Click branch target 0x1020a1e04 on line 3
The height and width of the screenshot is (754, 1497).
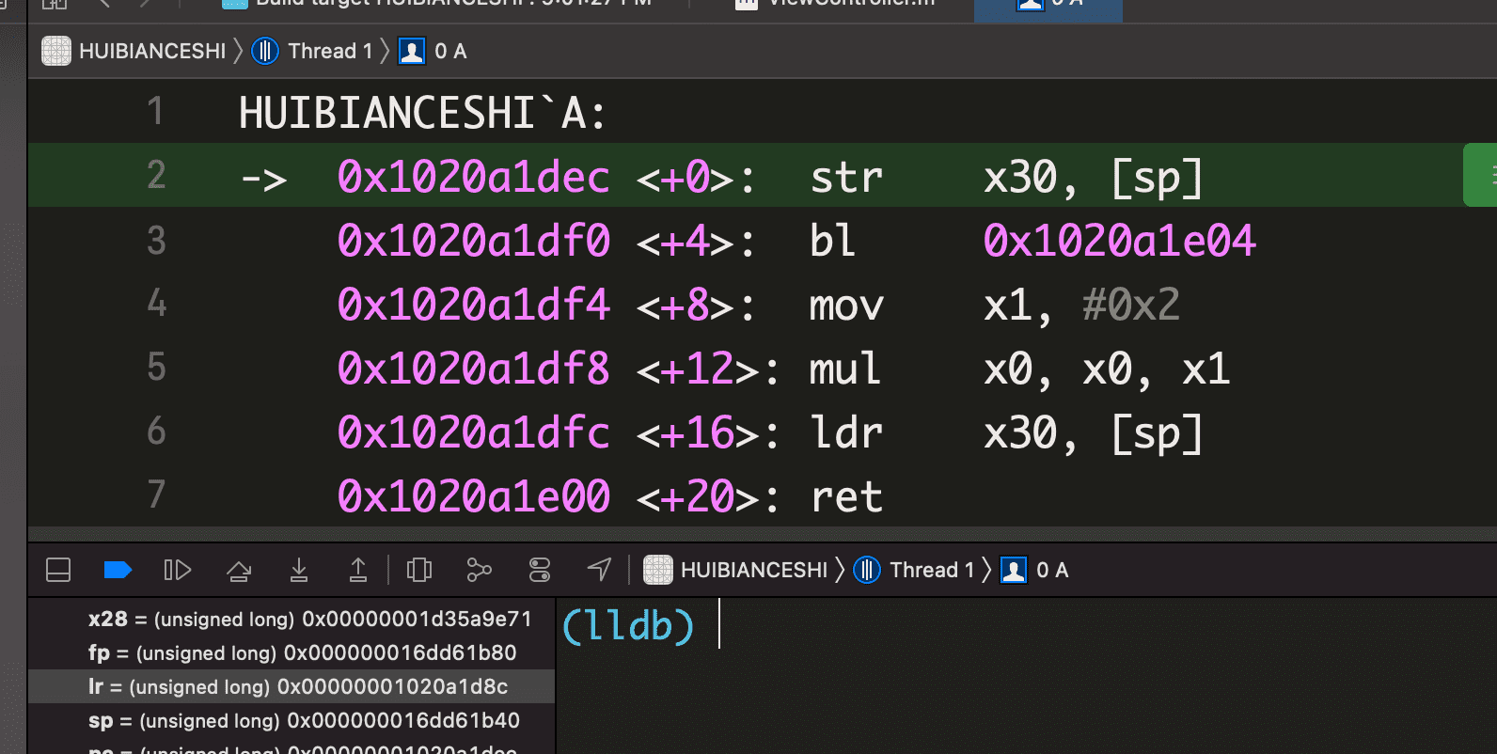click(1120, 241)
